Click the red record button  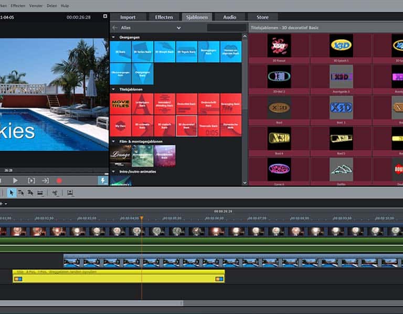59,181
